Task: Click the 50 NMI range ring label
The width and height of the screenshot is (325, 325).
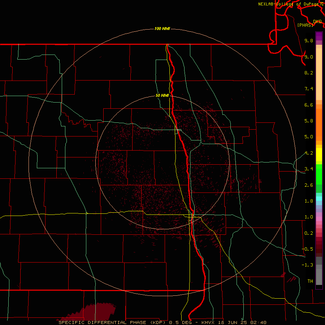Action: point(162,95)
